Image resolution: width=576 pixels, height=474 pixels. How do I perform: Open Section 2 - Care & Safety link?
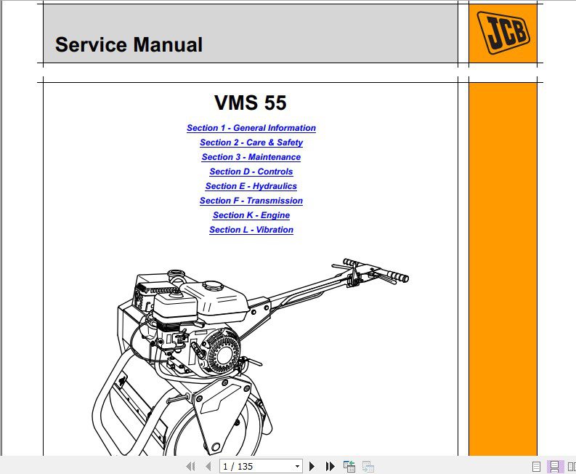(x=251, y=142)
